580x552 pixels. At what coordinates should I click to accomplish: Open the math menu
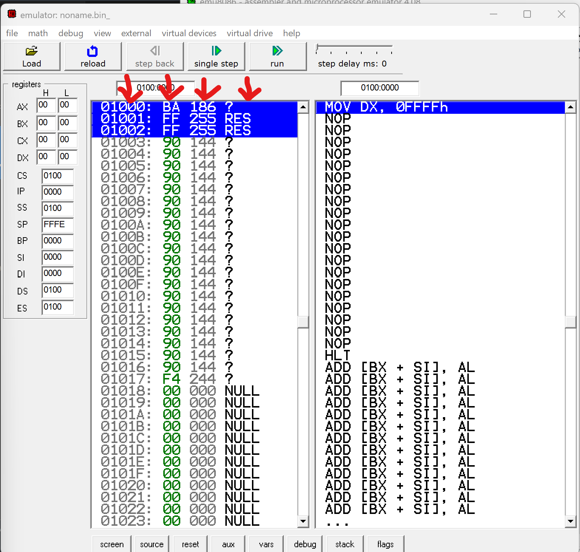[38, 33]
